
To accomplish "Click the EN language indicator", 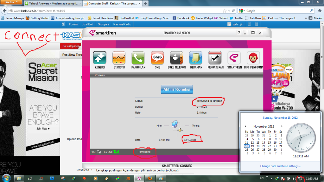I will (262, 178).
